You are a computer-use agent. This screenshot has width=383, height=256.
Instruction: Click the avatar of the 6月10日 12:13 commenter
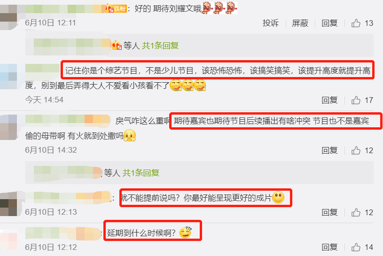8,204
